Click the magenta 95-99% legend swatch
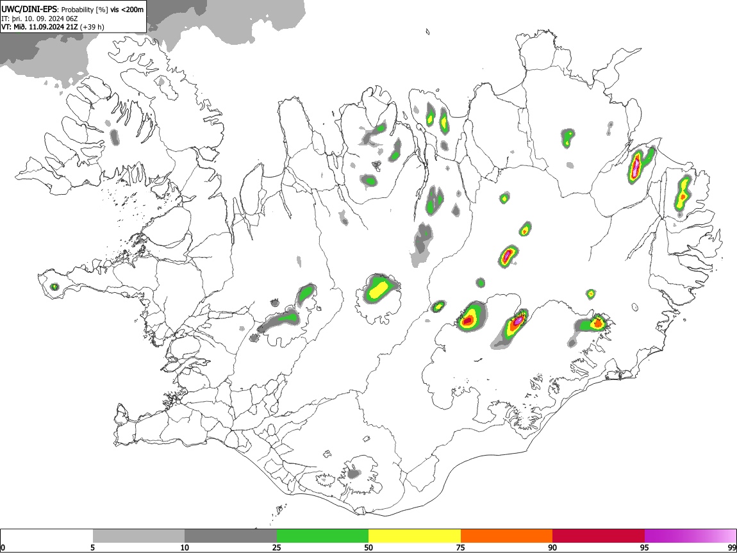The width and height of the screenshot is (737, 553). [690, 536]
